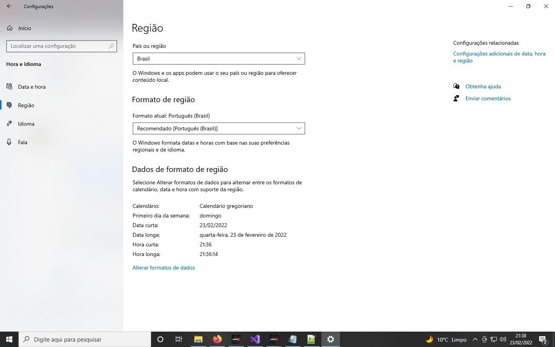This screenshot has height=347, width=555.
Task: Open the blue notebook app on taskbar
Action: point(293,339)
